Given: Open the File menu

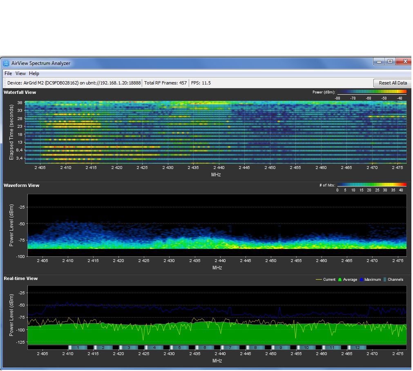Looking at the screenshot, I should (8, 73).
